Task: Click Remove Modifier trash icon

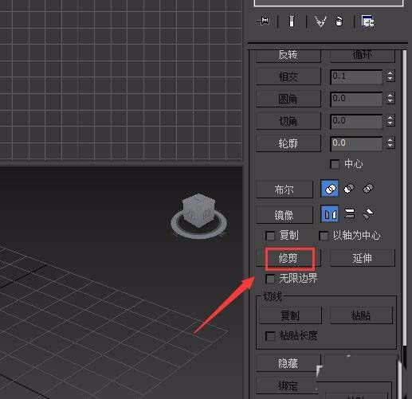Action: point(339,22)
